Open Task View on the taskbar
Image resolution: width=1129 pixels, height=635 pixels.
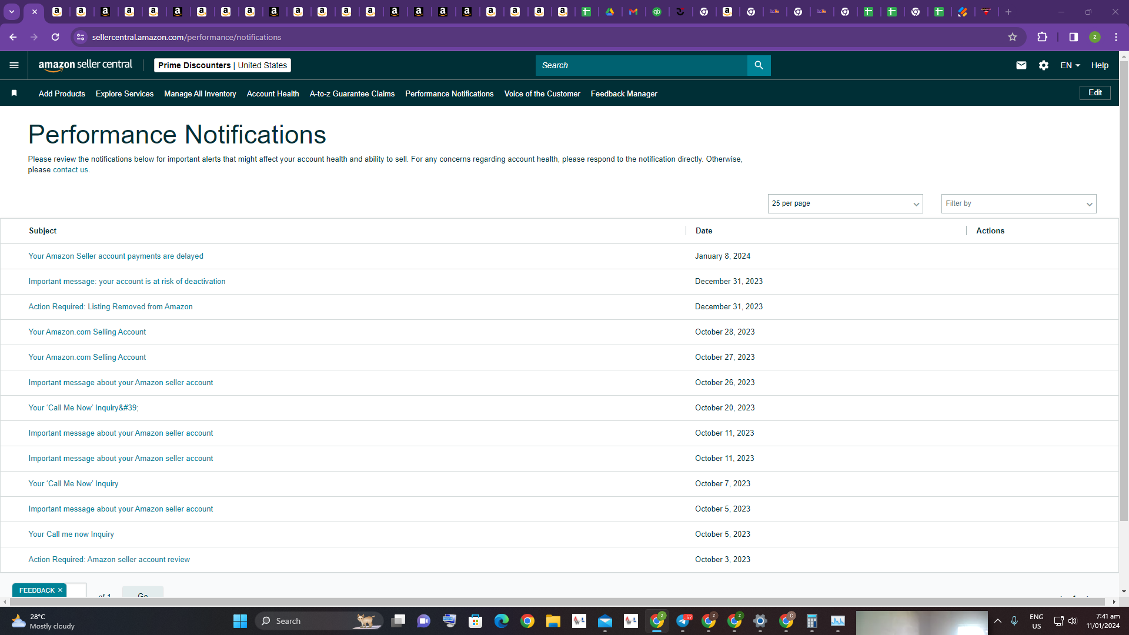pyautogui.click(x=398, y=621)
